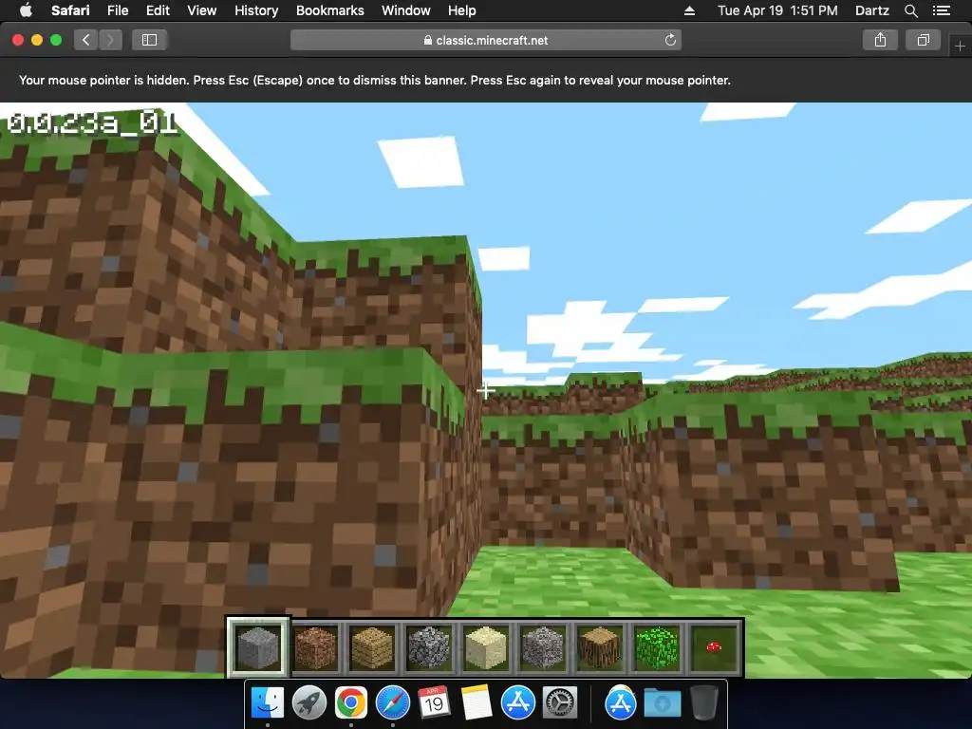Select the gravel block in hotbar
Image resolution: width=972 pixels, height=729 pixels.
point(543,647)
